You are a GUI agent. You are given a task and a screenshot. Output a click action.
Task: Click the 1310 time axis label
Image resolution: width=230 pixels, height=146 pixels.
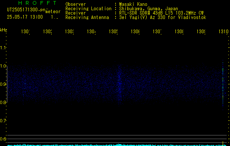click(x=223, y=32)
